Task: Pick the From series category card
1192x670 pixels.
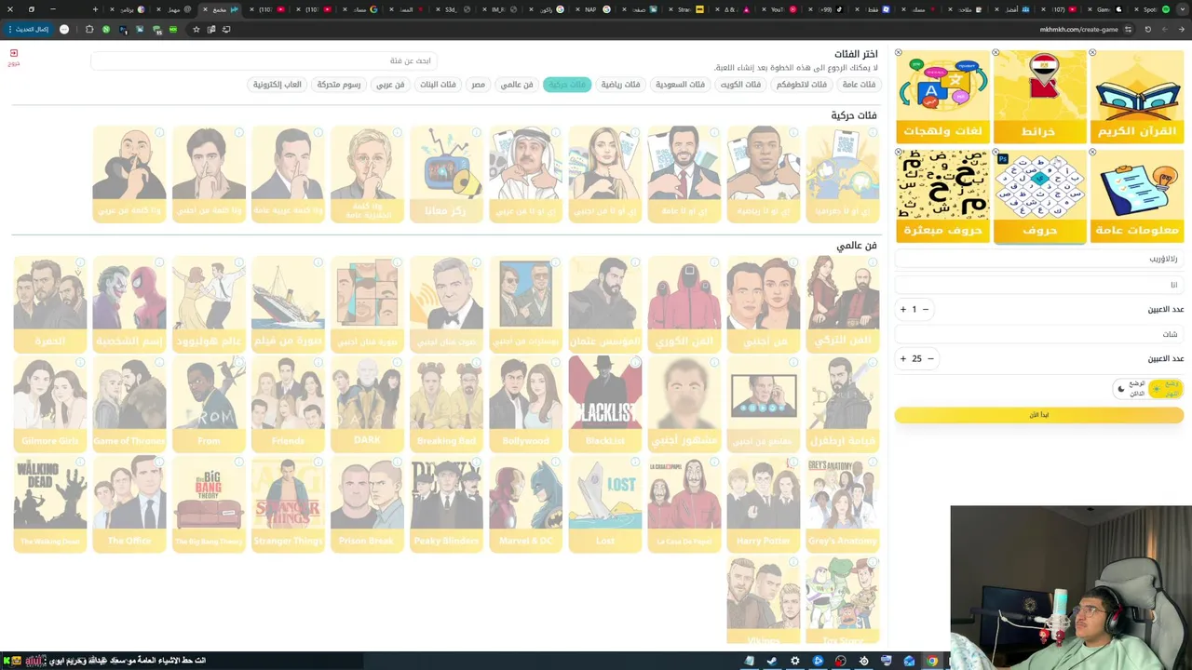Action: pos(209,404)
